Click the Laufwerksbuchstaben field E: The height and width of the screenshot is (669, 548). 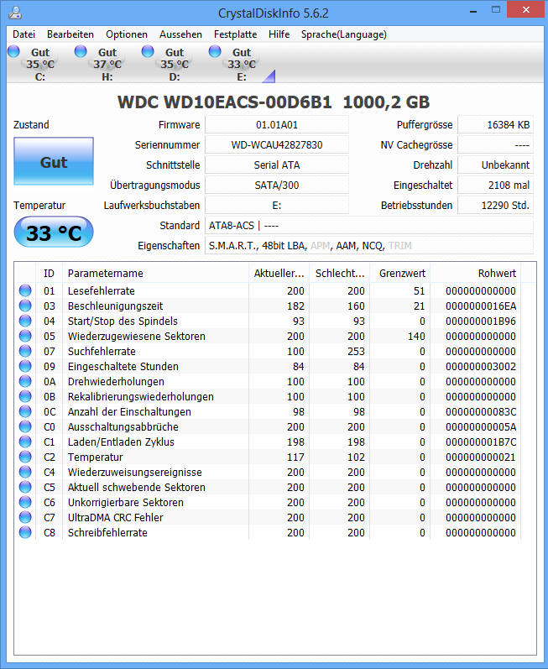pyautogui.click(x=277, y=205)
